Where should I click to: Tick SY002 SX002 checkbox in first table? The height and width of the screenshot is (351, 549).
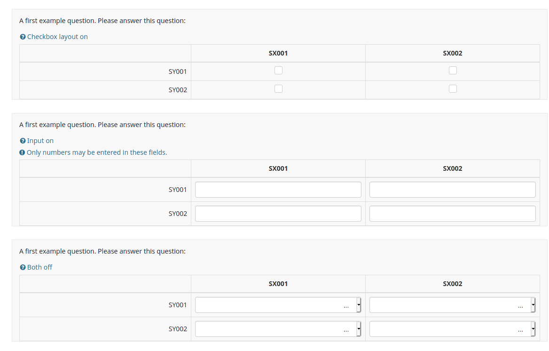click(453, 88)
